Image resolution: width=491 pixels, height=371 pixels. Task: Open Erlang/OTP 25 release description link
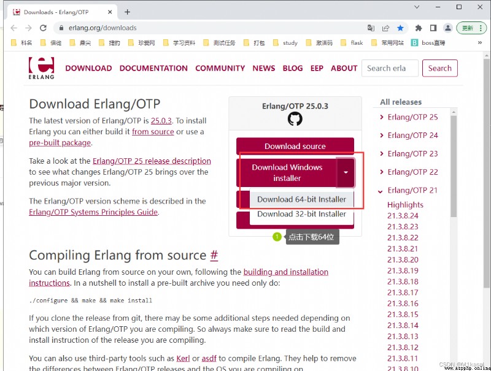click(x=152, y=161)
